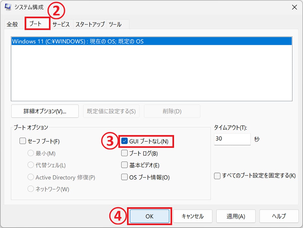Apply settings with 適用(A) button
Image resolution: width=303 pixels, height=228 pixels.
click(x=236, y=216)
